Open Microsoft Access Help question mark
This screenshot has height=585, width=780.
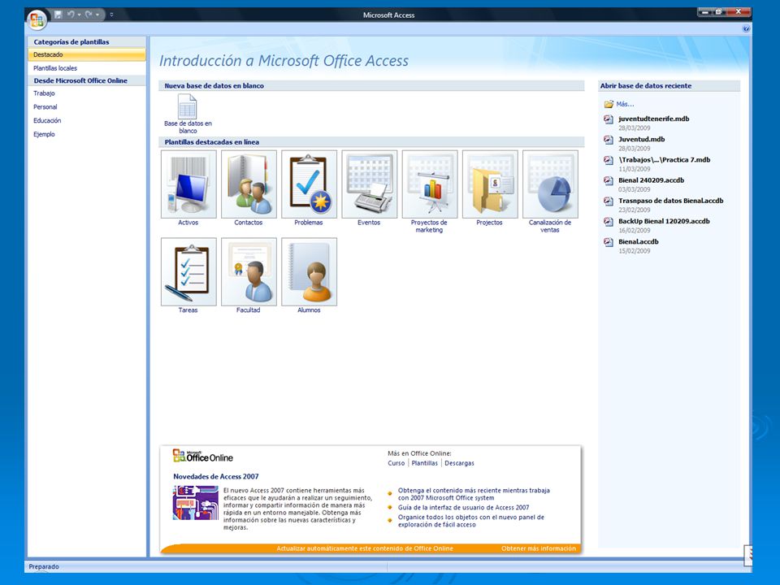tap(746, 29)
